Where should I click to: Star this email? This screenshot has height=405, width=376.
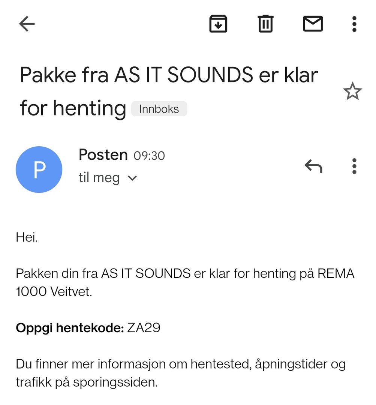point(352,92)
